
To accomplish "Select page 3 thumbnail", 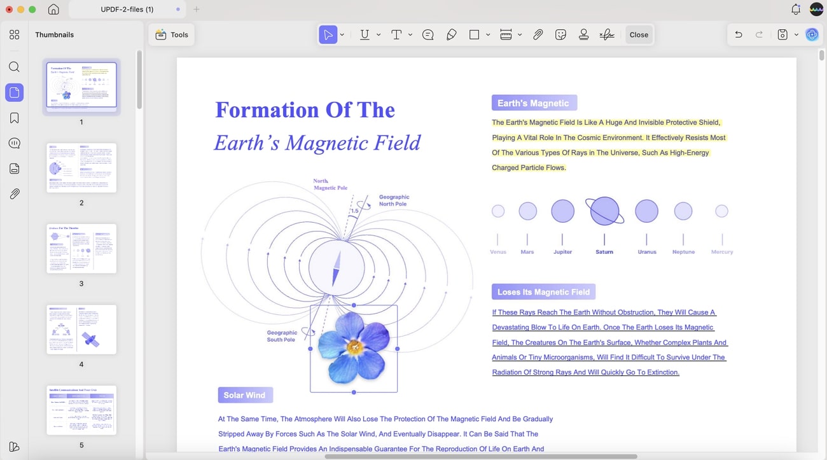I will [x=81, y=248].
